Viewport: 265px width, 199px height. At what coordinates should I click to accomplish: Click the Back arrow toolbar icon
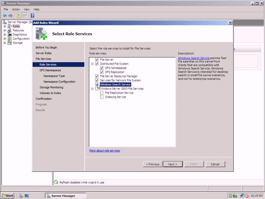(x=5, y=16)
